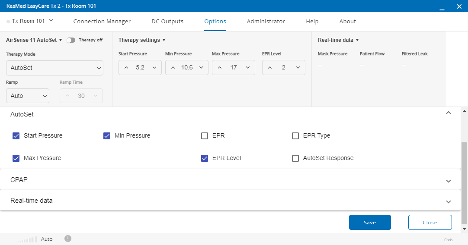Uncheck the EPR Level checkbox
Image resolution: width=468 pixels, height=245 pixels.
(205, 158)
